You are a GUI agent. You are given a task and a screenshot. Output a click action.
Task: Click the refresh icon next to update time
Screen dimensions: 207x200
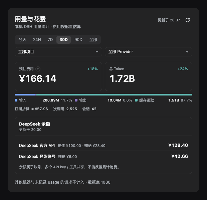pyautogui.click(x=188, y=20)
